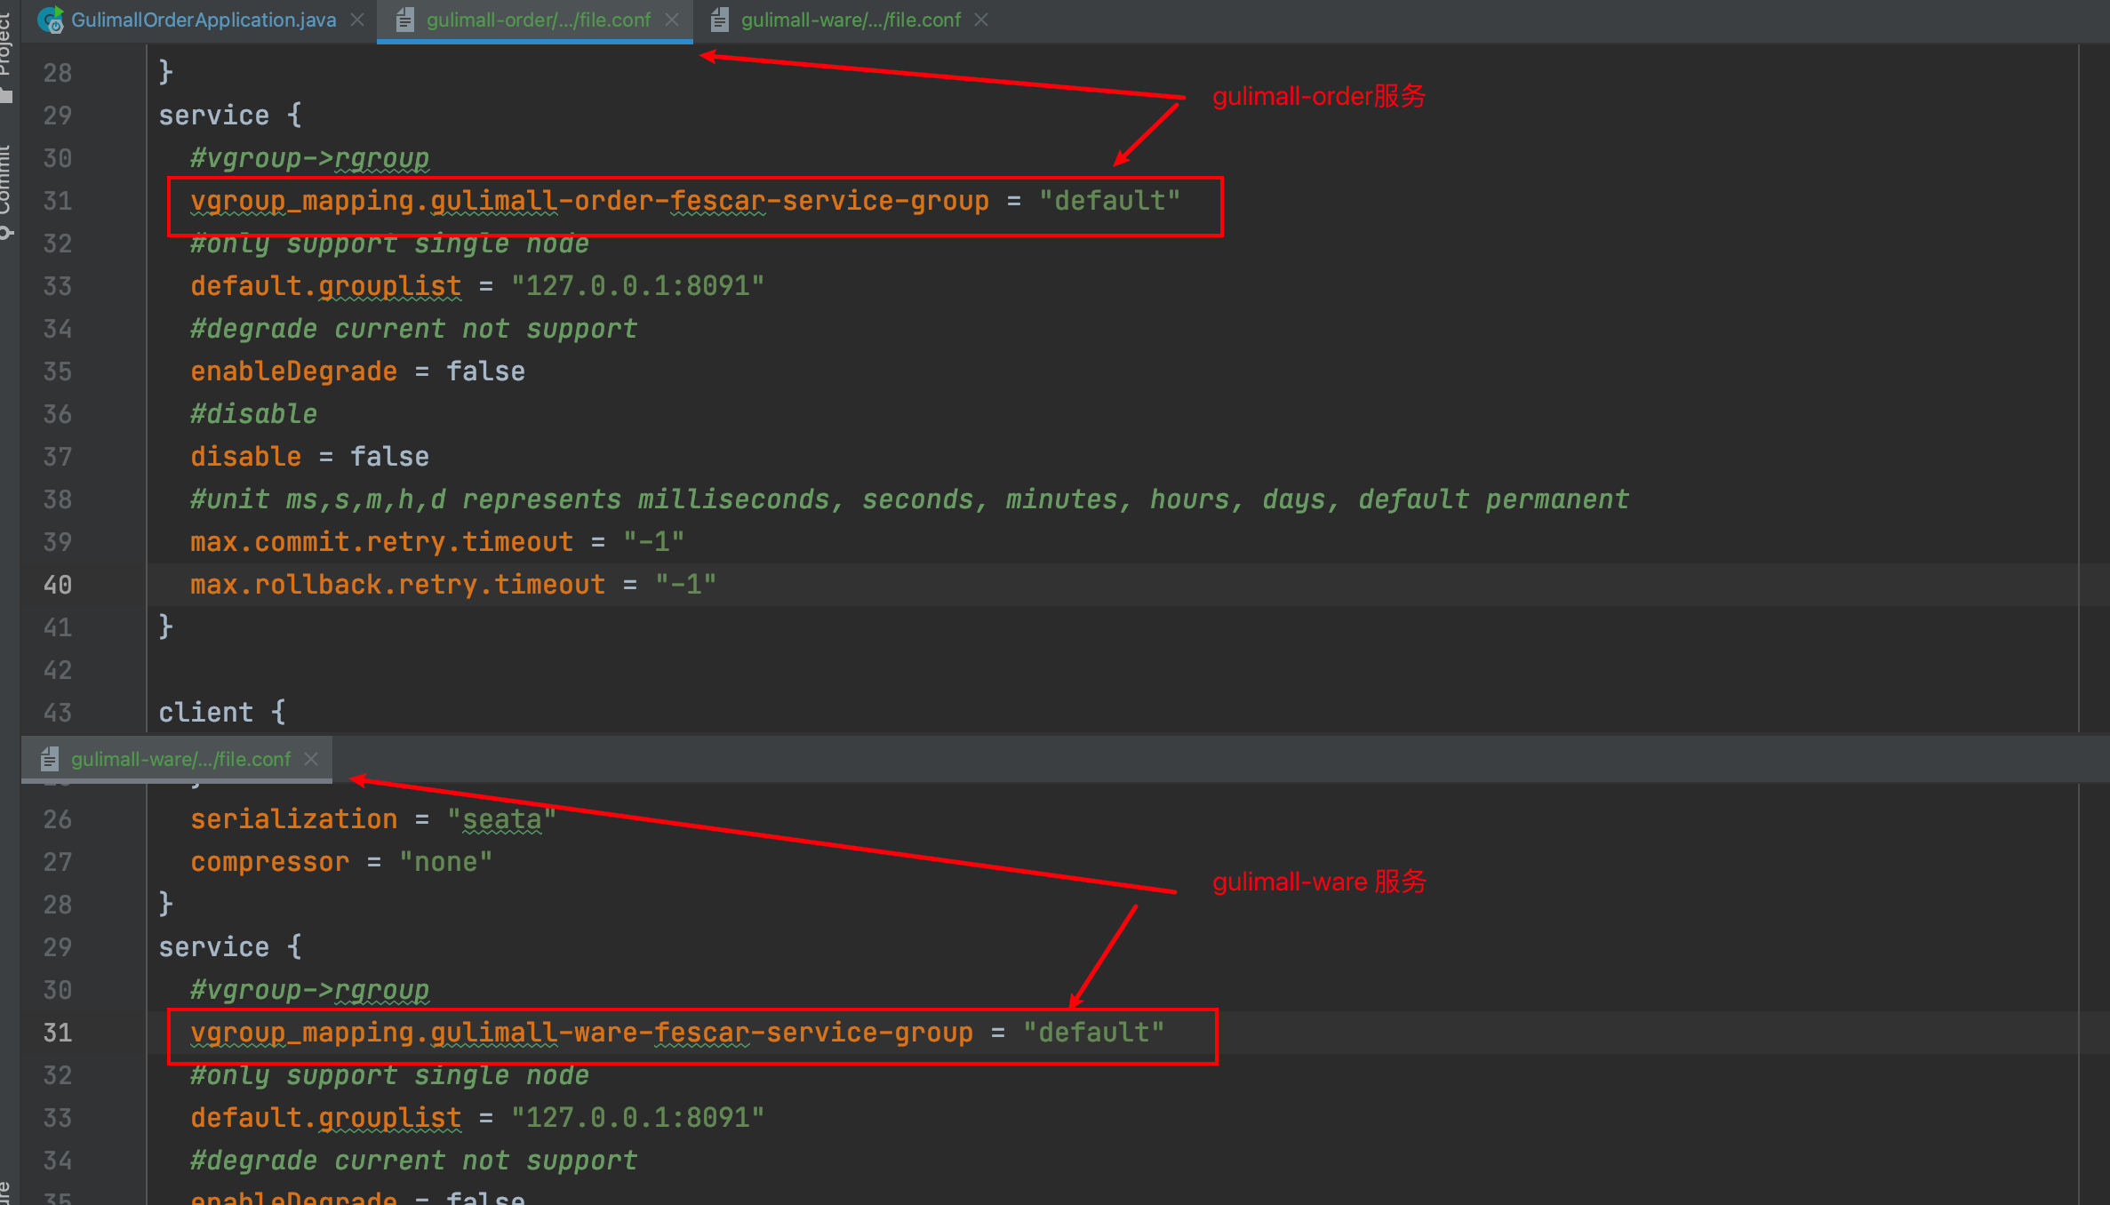Click the service { line in lower editor
The width and height of the screenshot is (2110, 1205).
[x=230, y=947]
